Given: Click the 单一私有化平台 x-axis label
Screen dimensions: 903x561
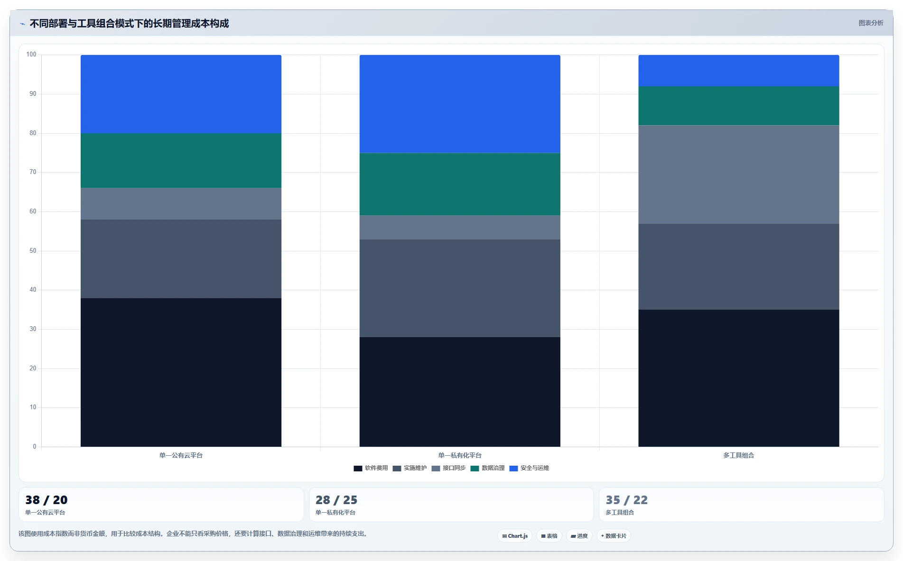Looking at the screenshot, I should [460, 455].
